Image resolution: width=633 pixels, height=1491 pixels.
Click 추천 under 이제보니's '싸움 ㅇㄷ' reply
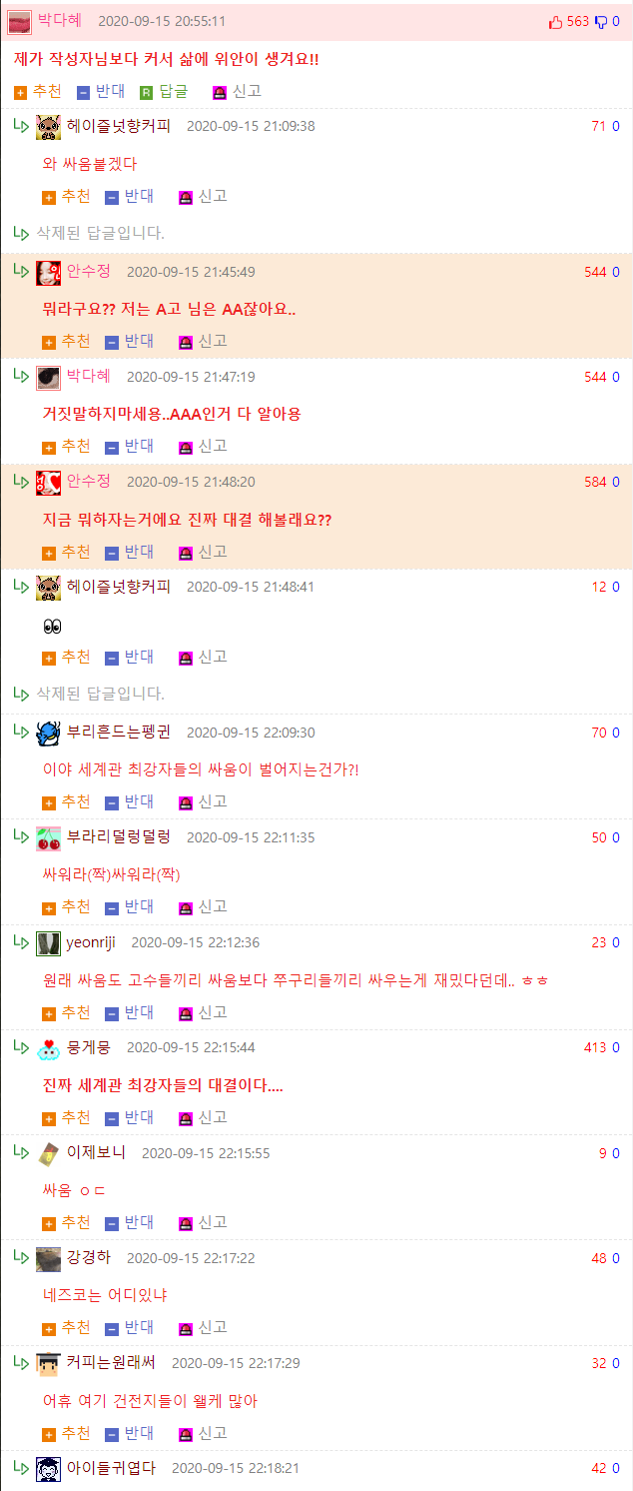pos(66,1222)
